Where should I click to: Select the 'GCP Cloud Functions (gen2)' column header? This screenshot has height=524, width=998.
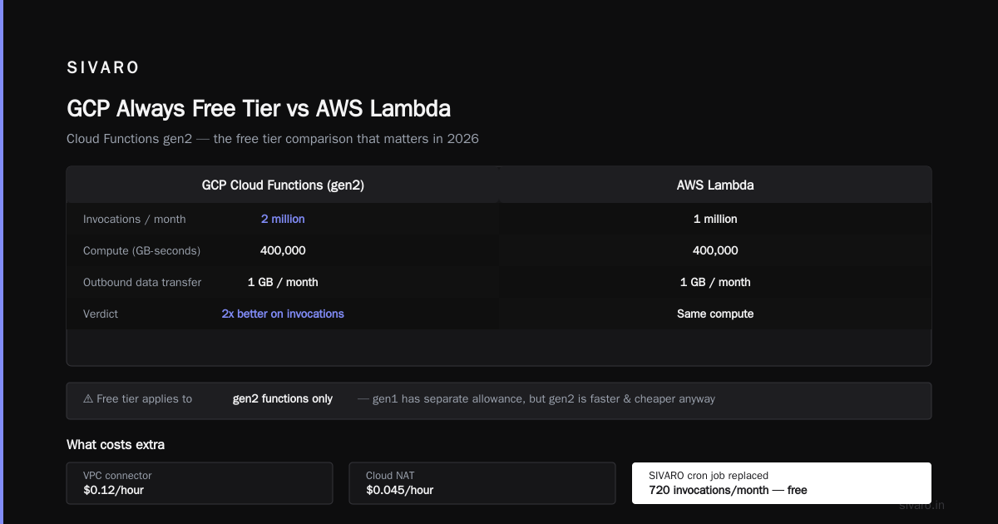tap(283, 185)
